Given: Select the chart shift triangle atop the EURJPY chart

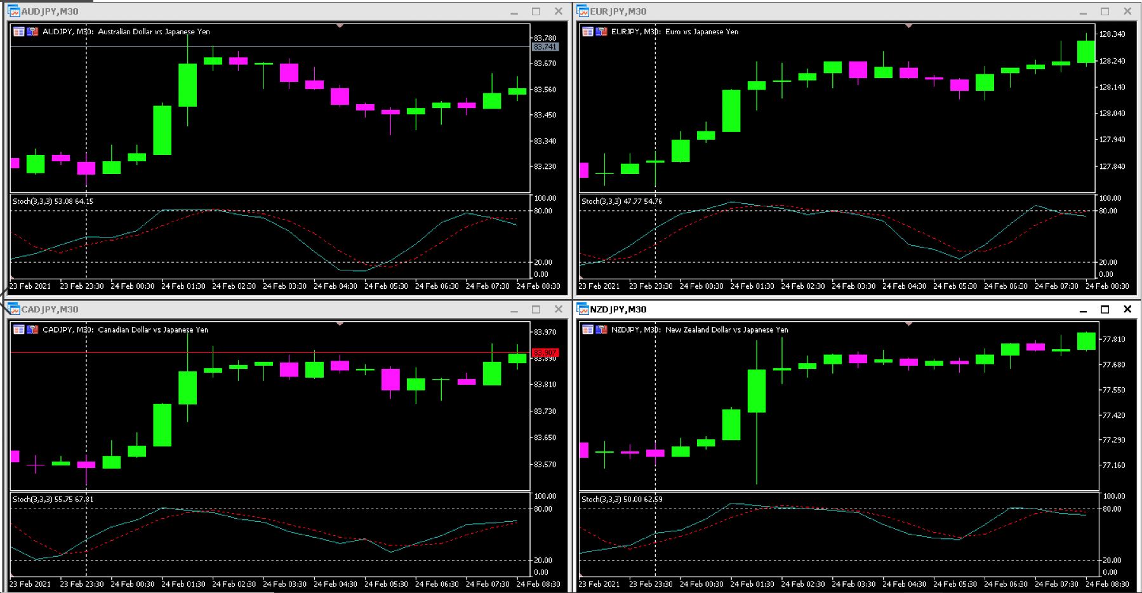Looking at the screenshot, I should click(x=908, y=26).
